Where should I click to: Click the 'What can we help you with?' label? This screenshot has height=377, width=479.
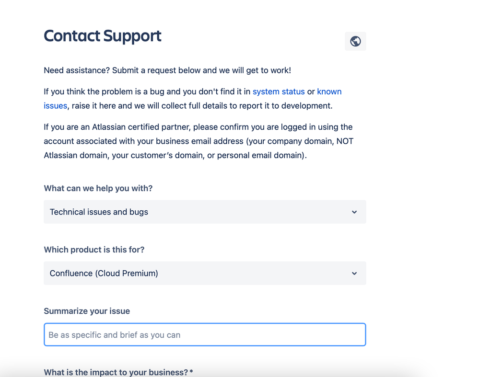[x=98, y=188]
